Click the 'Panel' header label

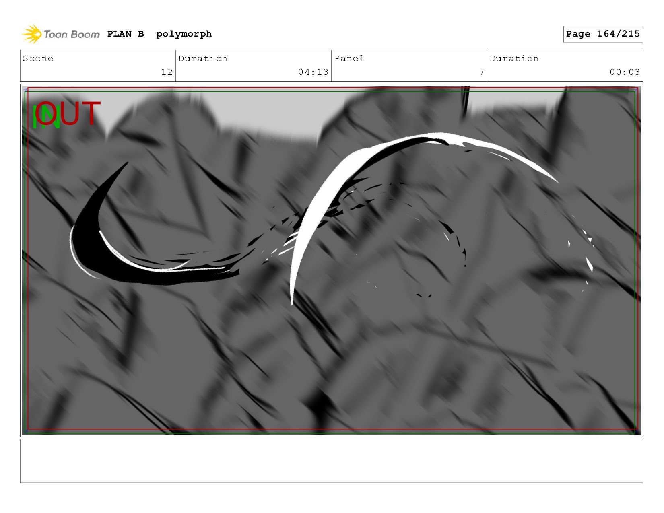[x=349, y=58]
